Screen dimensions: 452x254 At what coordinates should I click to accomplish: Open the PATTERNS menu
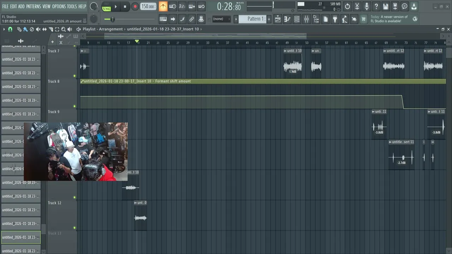[34, 6]
